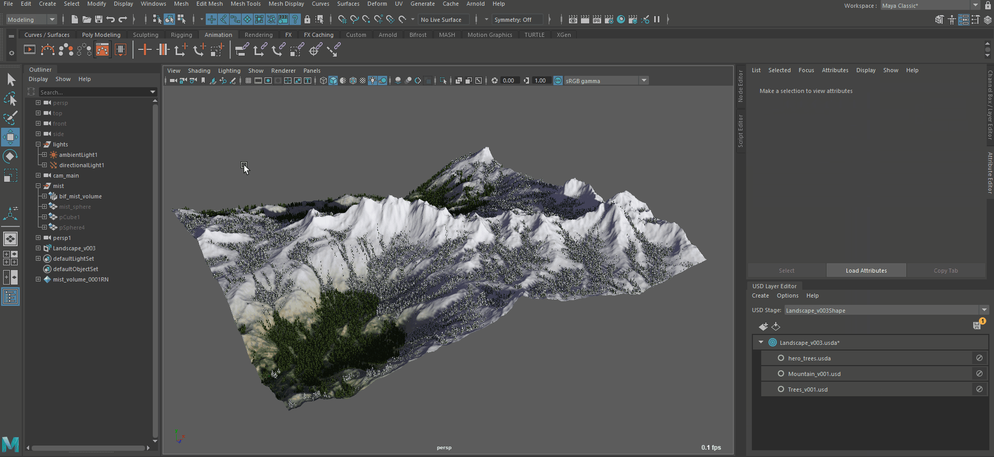Click the Paint Selection tool
The image size is (994, 457).
tap(10, 118)
